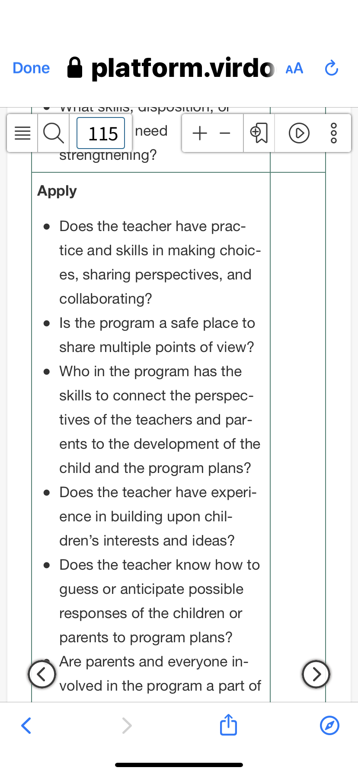Add a bookmark with the bookmark icon
This screenshot has width=358, height=774.
[259, 133]
